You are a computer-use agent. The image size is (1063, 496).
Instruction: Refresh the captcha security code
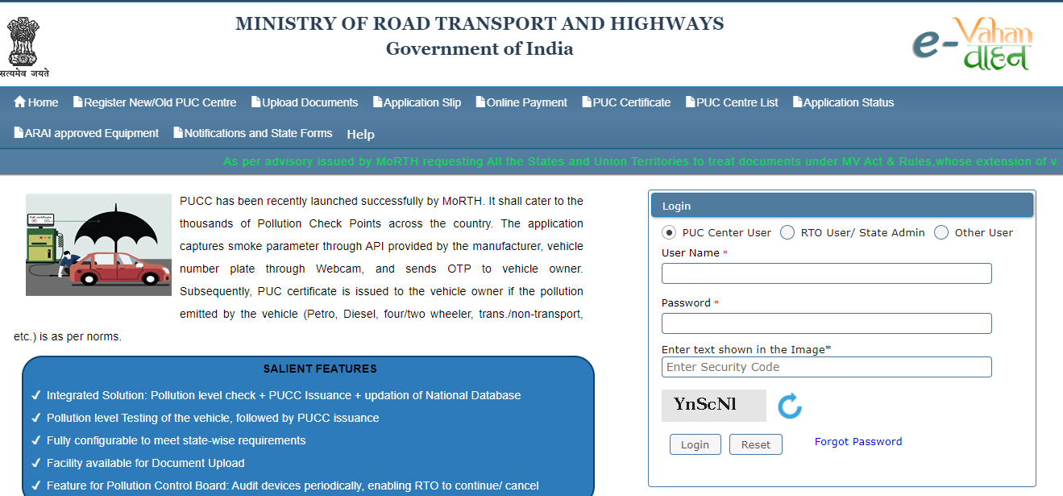(790, 406)
